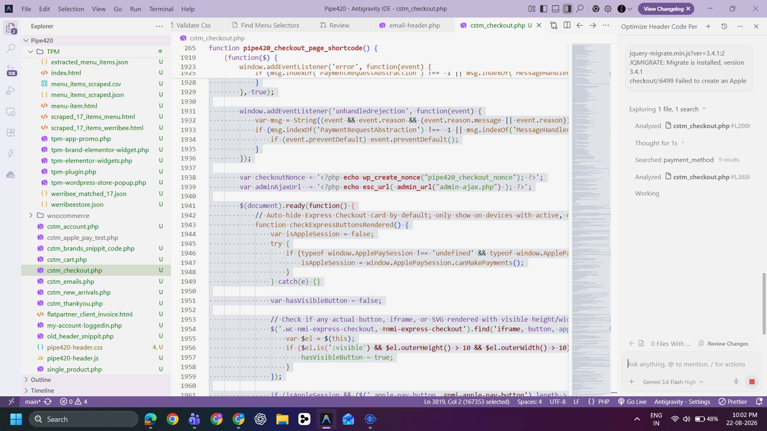Open the Gemini 3.6 Flash model dropdown
This screenshot has height=431, width=767.
point(673,382)
